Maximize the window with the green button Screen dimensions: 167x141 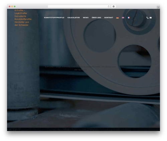[x=15, y=6]
